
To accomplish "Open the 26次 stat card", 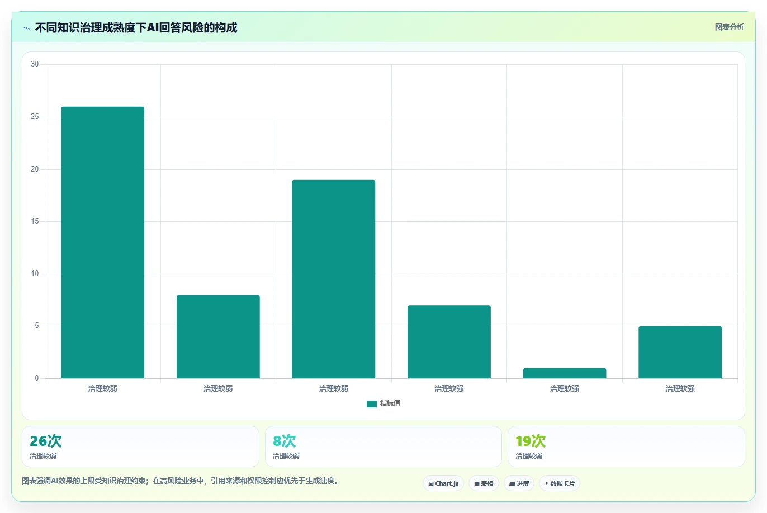I will 140,446.
